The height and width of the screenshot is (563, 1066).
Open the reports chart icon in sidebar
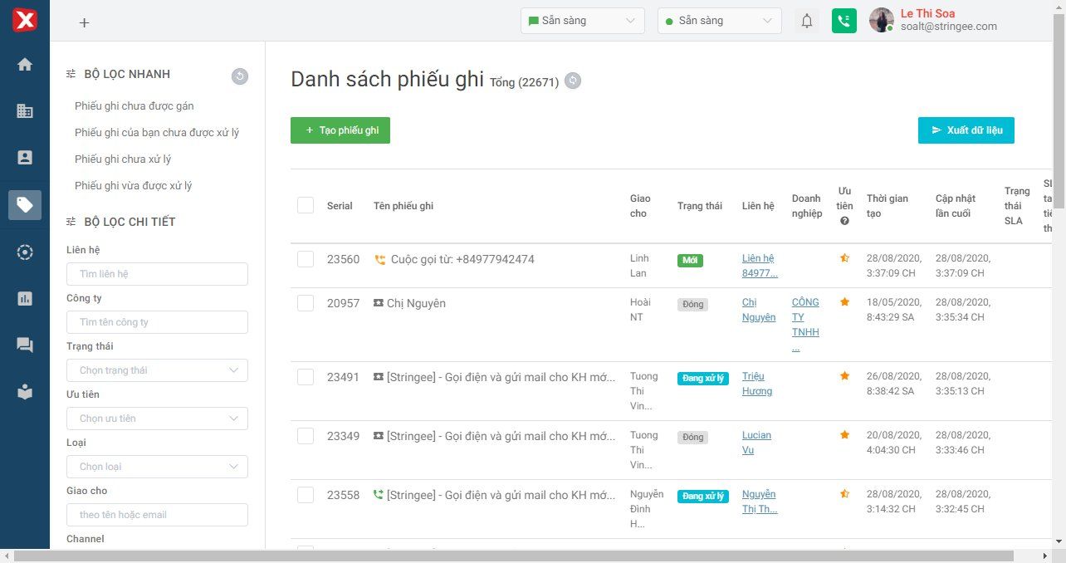coord(25,298)
